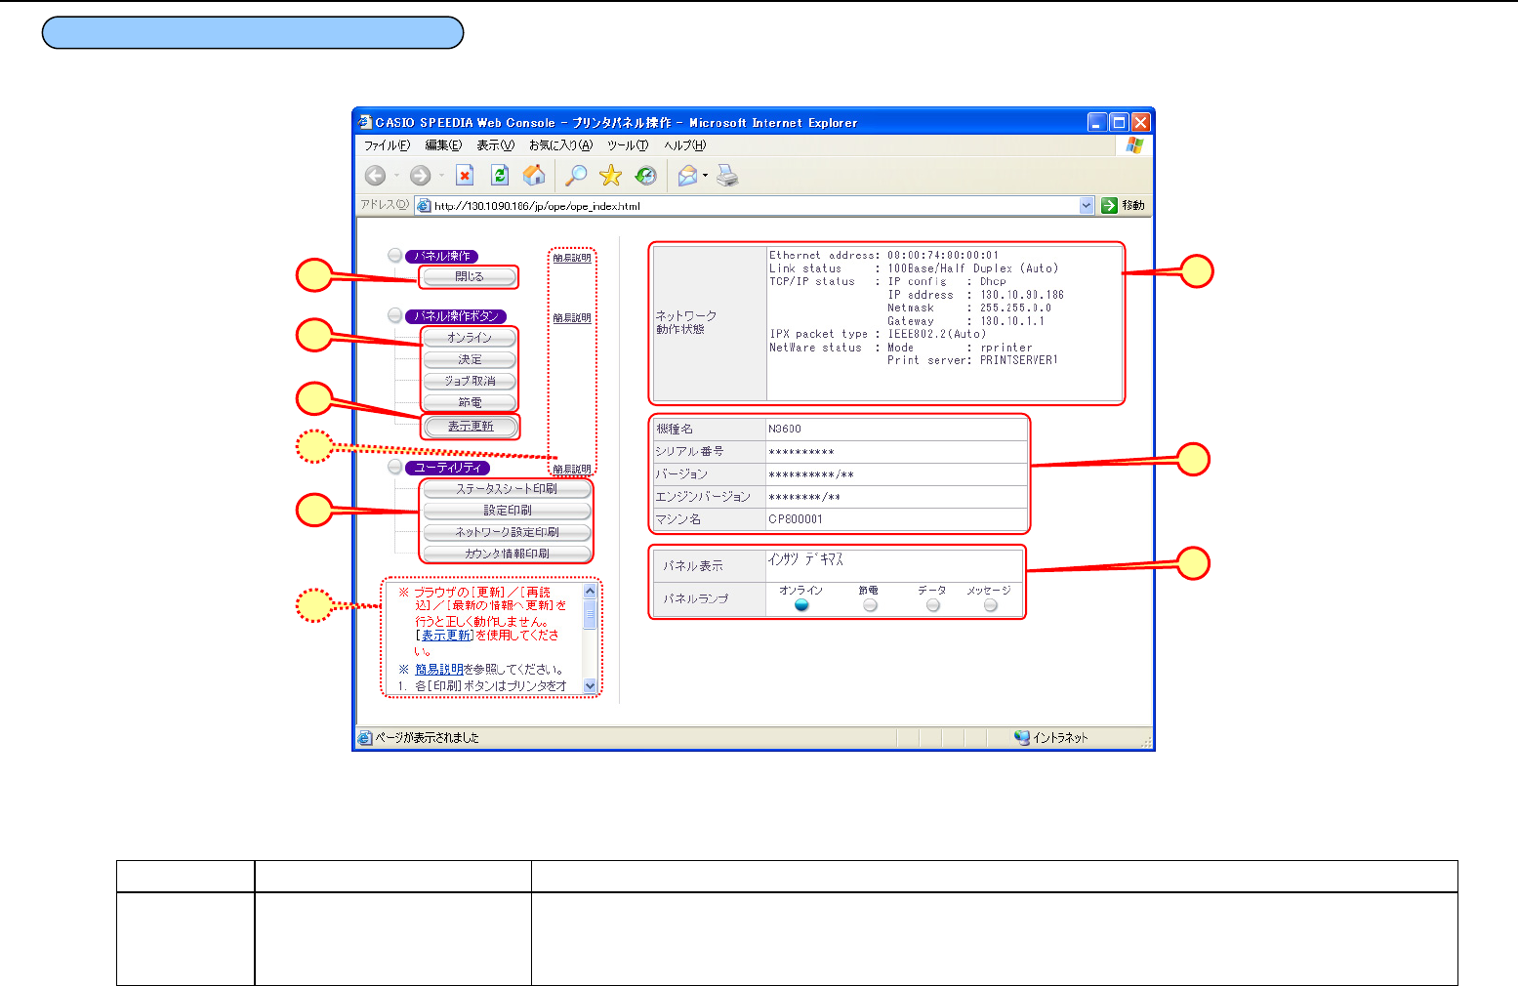Screen dimensions: 1518x986
Task: Click the intranet zone globe icon
Action: click(1022, 738)
